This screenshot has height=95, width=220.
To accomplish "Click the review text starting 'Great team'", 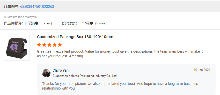I will (120, 54).
